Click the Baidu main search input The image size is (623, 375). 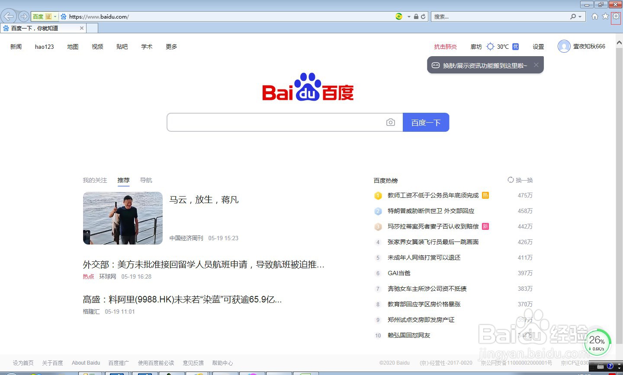[276, 122]
